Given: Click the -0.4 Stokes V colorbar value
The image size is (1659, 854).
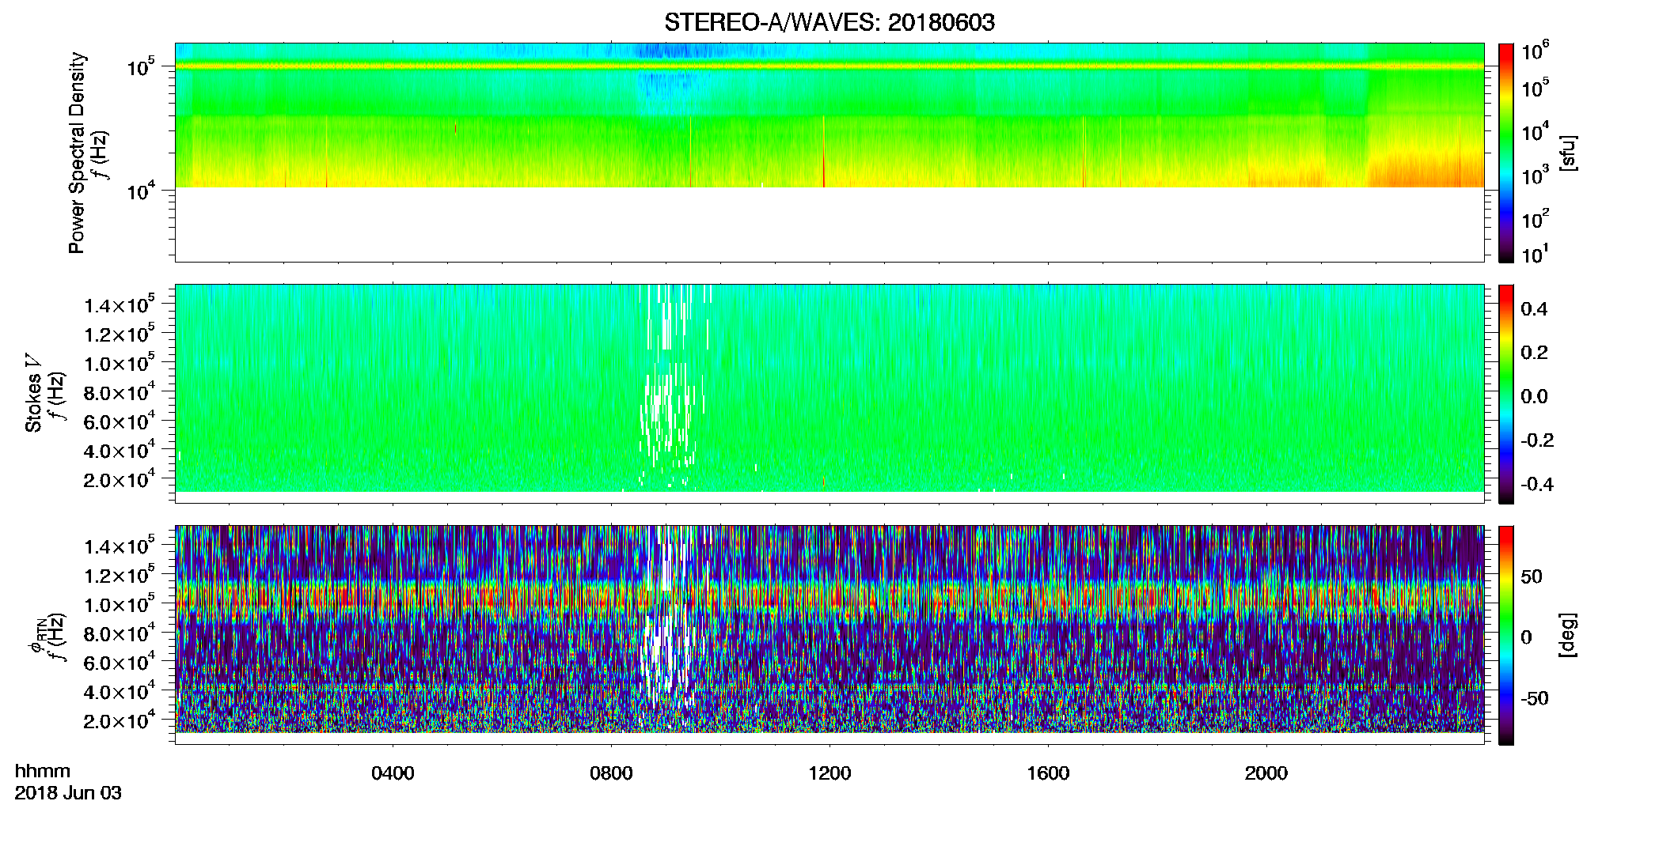Looking at the screenshot, I should click(1537, 484).
